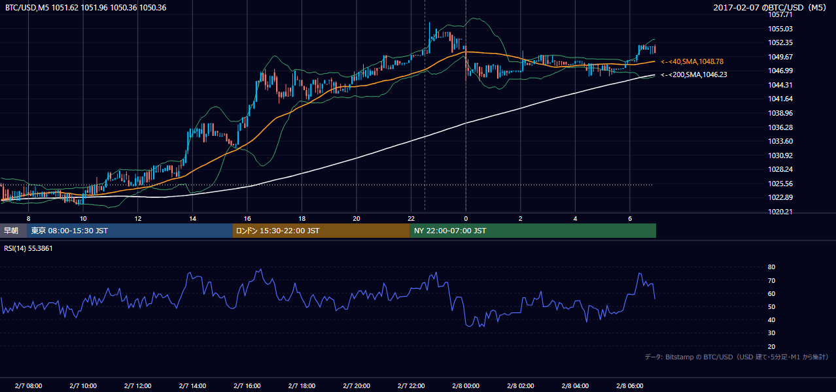836x392 pixels.
Task: Click hour label 8 under price chart
Action: [28, 218]
